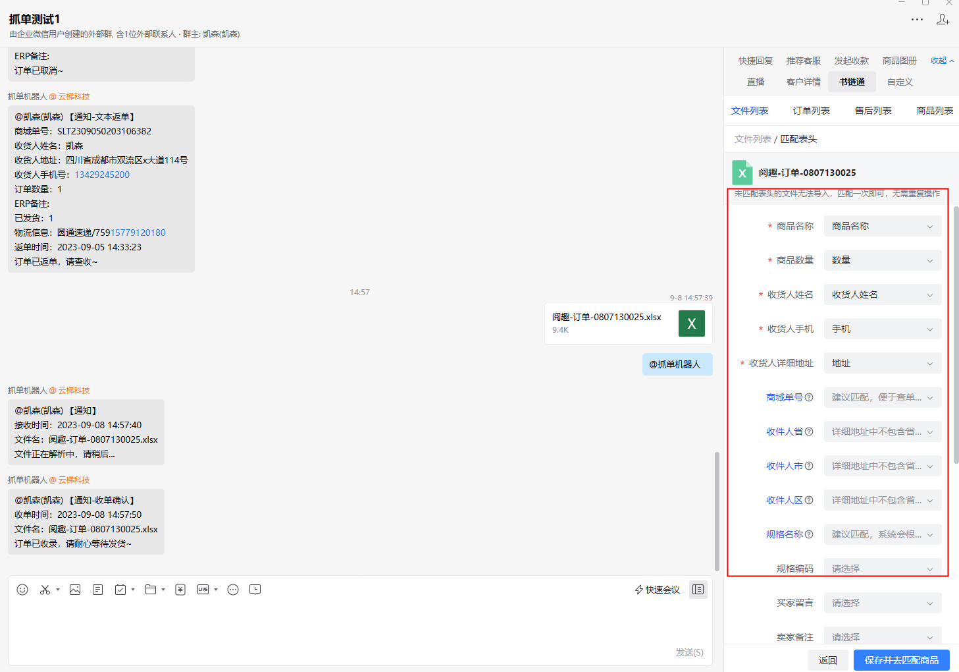Image resolution: width=959 pixels, height=672 pixels.
Task: Open 售后列表 sub-tab
Action: coord(873,111)
